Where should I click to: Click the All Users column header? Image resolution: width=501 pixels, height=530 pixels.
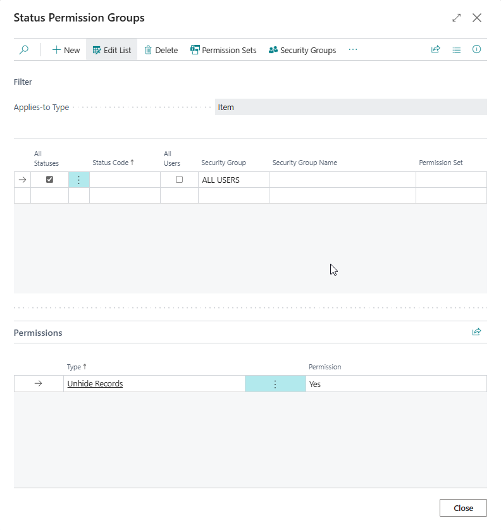click(171, 159)
